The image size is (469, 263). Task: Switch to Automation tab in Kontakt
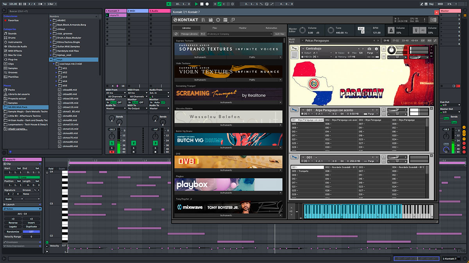[271, 28]
